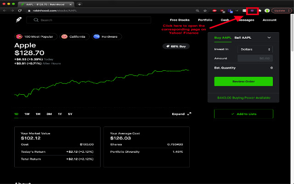Click the Review Order button
Screen dimensions: 294x184
pos(243,81)
